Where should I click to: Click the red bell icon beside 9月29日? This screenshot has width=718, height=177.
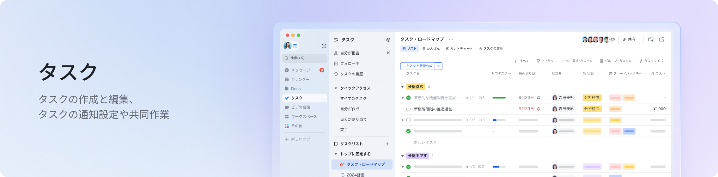click(538, 109)
